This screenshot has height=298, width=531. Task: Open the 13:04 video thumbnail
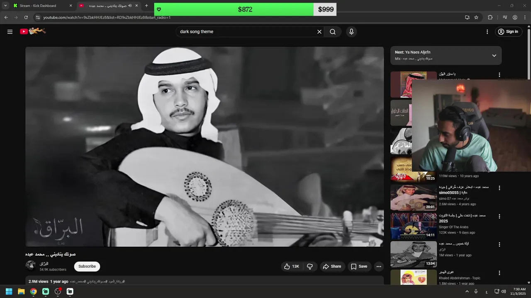coord(413,254)
